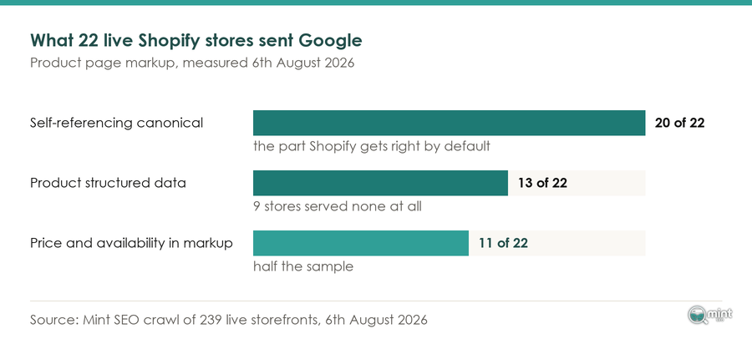Viewport: 752px width, 344px height.
Task: Click the 11 of 22 value label
Action: coord(503,243)
